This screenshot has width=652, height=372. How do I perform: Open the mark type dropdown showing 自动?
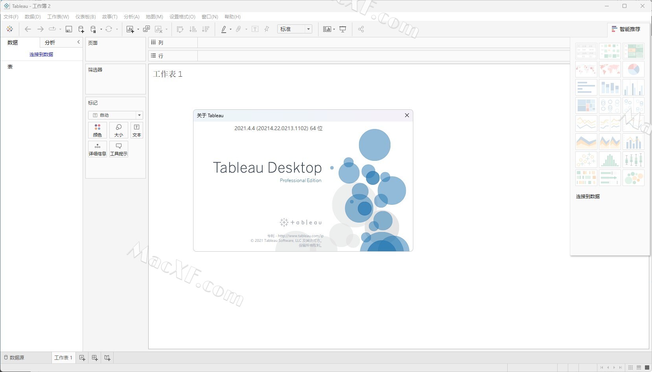[x=115, y=115]
